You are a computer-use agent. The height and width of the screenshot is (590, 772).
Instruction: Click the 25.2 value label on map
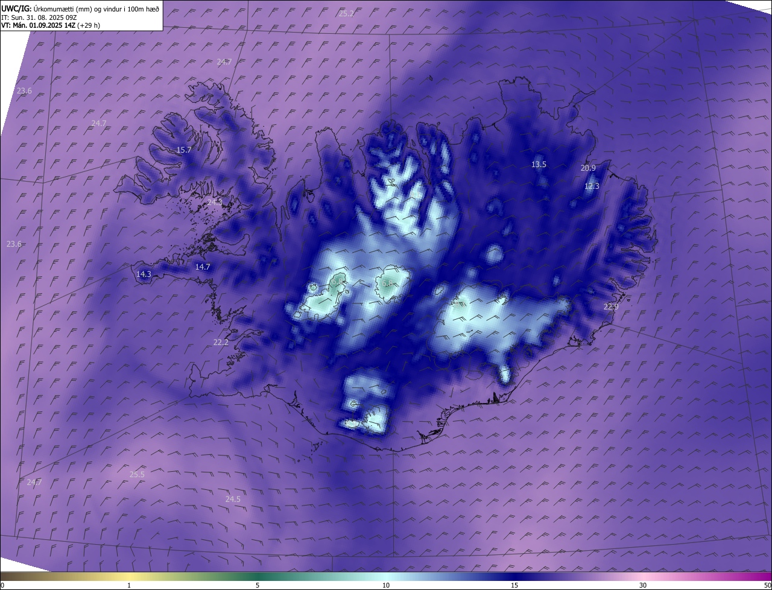pyautogui.click(x=346, y=13)
